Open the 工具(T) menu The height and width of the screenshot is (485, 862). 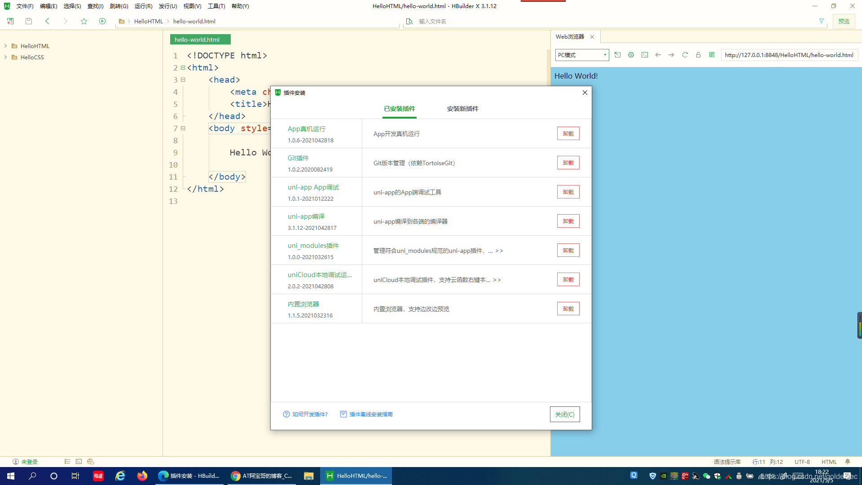(216, 6)
